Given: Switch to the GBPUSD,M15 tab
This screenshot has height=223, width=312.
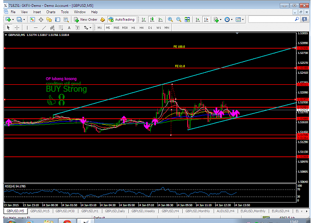Looking at the screenshot, I should (40, 211).
